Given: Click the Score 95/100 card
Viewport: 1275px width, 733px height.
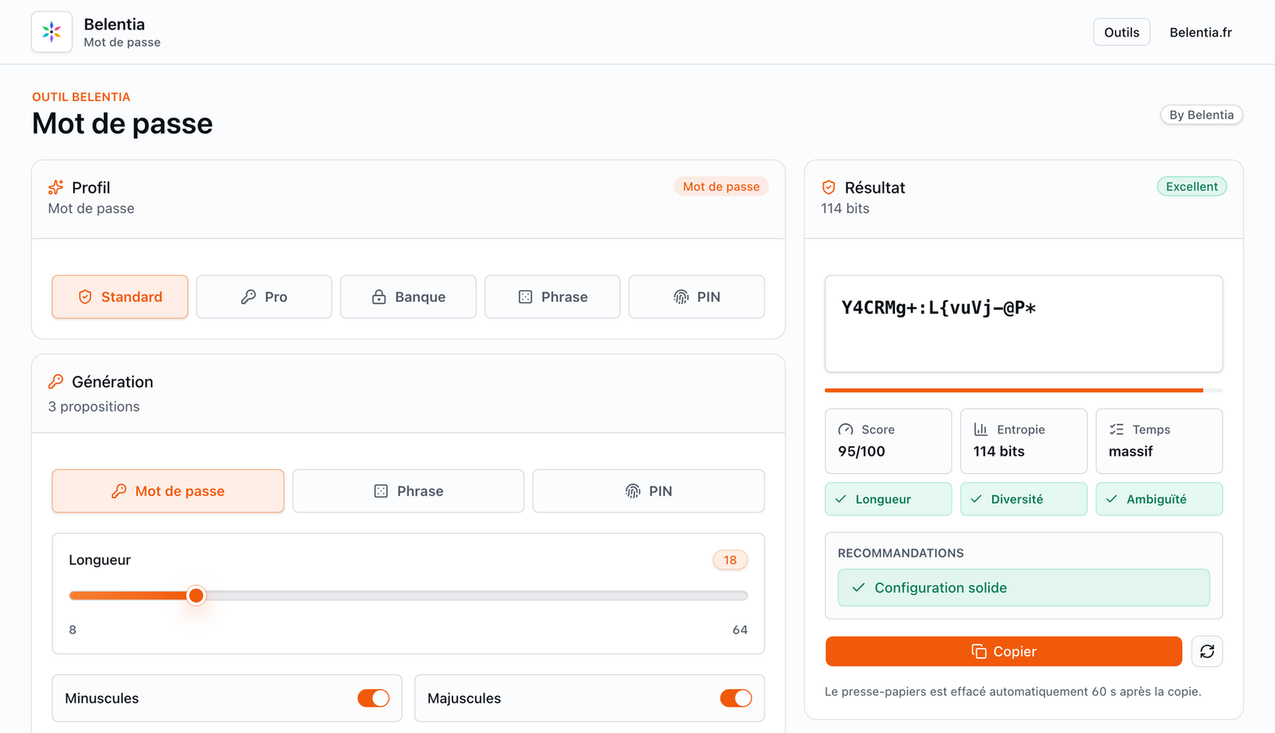Looking at the screenshot, I should pos(889,441).
